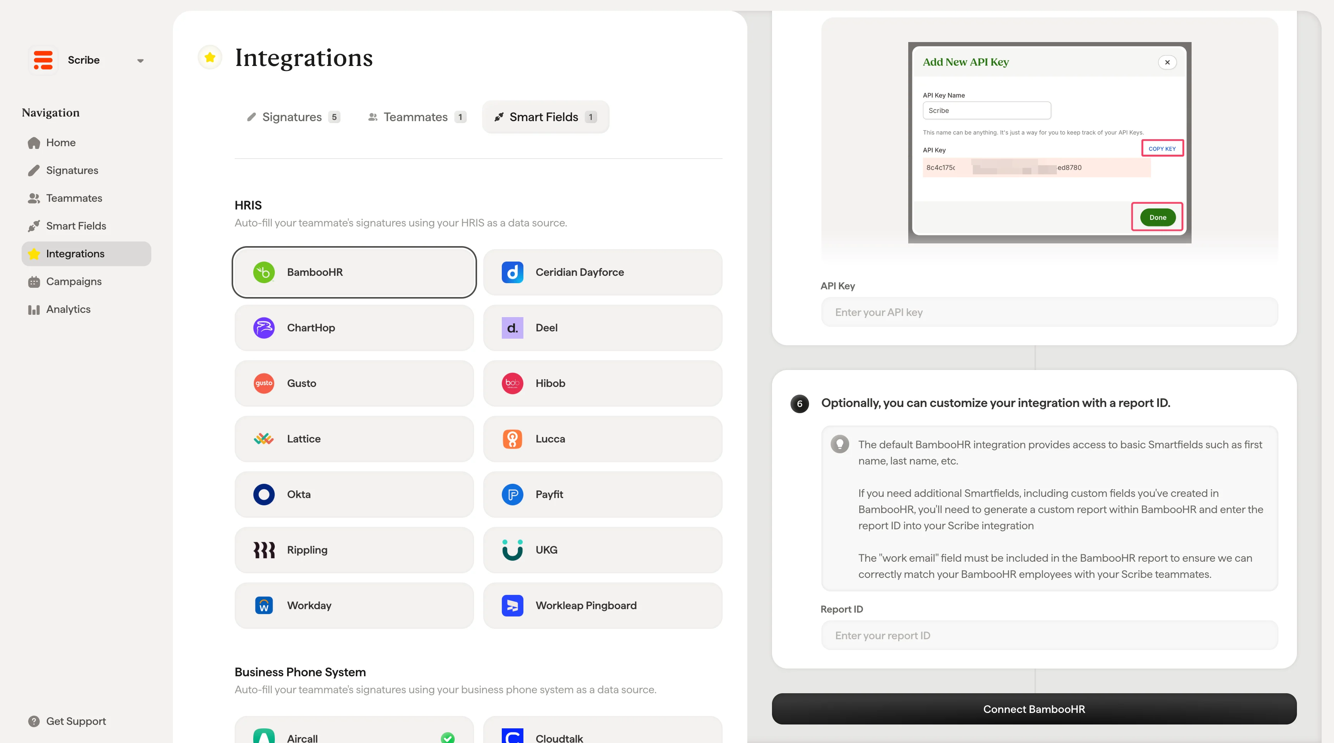Click the Analytics bar chart icon
The image size is (1334, 743).
pos(34,309)
